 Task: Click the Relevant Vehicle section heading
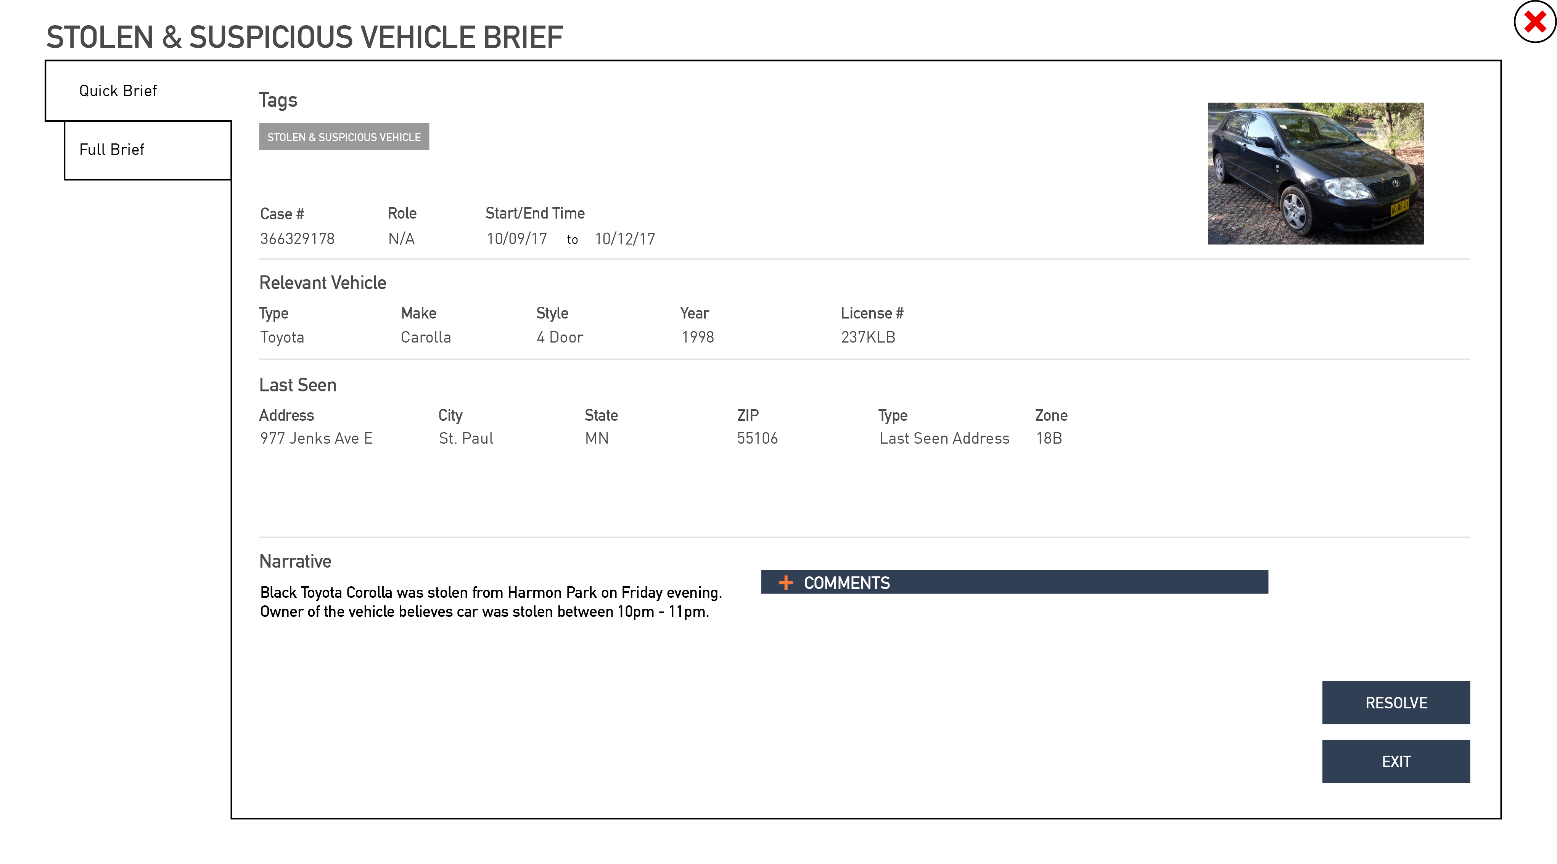323,283
